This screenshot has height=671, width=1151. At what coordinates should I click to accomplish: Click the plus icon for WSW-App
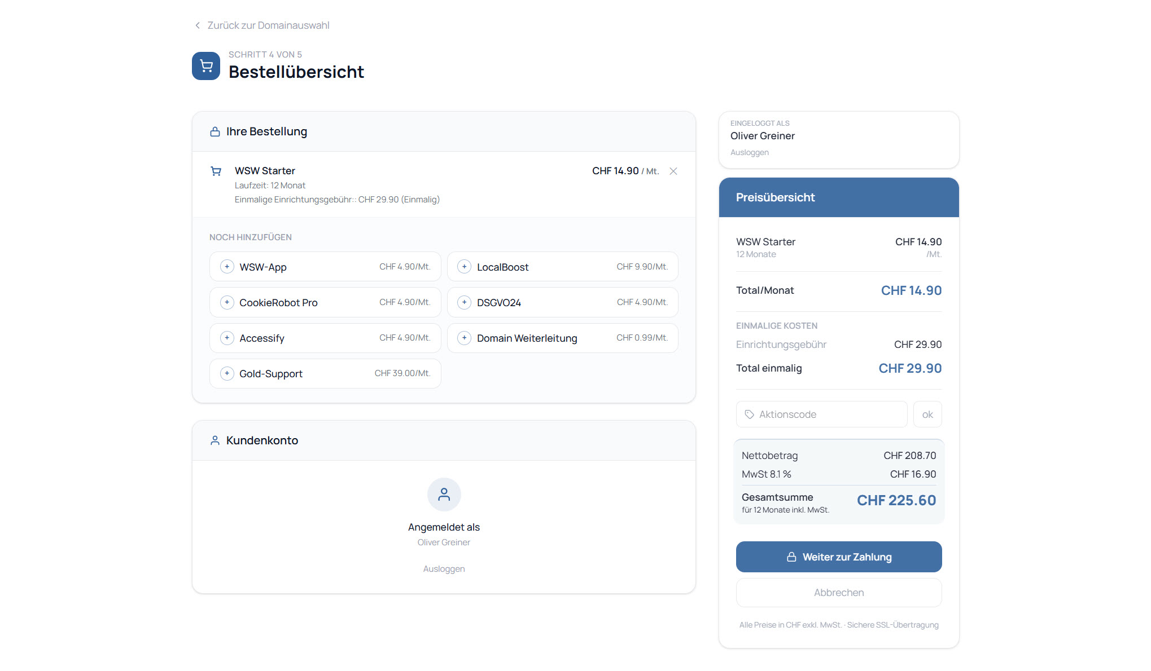click(227, 267)
